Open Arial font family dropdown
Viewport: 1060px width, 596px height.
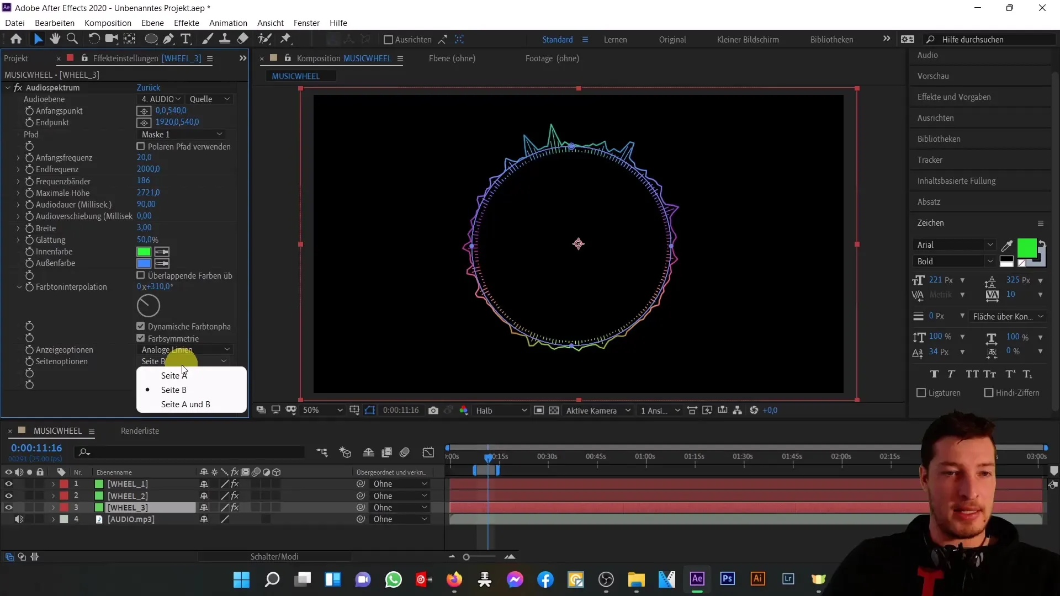click(954, 245)
